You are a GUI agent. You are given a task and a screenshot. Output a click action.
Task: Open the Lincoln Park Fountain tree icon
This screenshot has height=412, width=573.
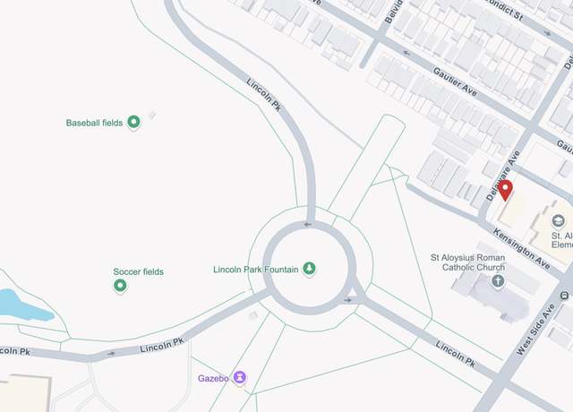click(310, 269)
